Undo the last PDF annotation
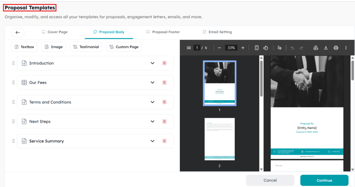This screenshot has width=355, height=187. (292, 48)
